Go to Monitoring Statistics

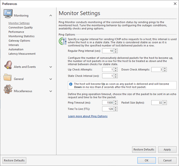click(22, 36)
